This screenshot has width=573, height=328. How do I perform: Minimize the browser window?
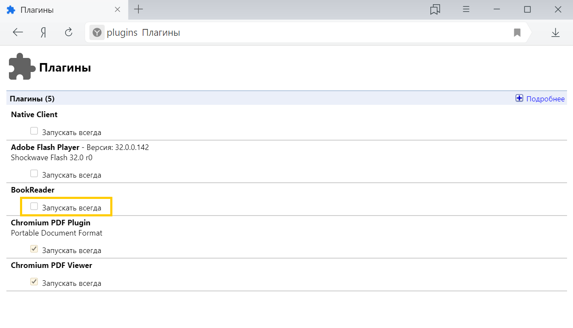(497, 9)
